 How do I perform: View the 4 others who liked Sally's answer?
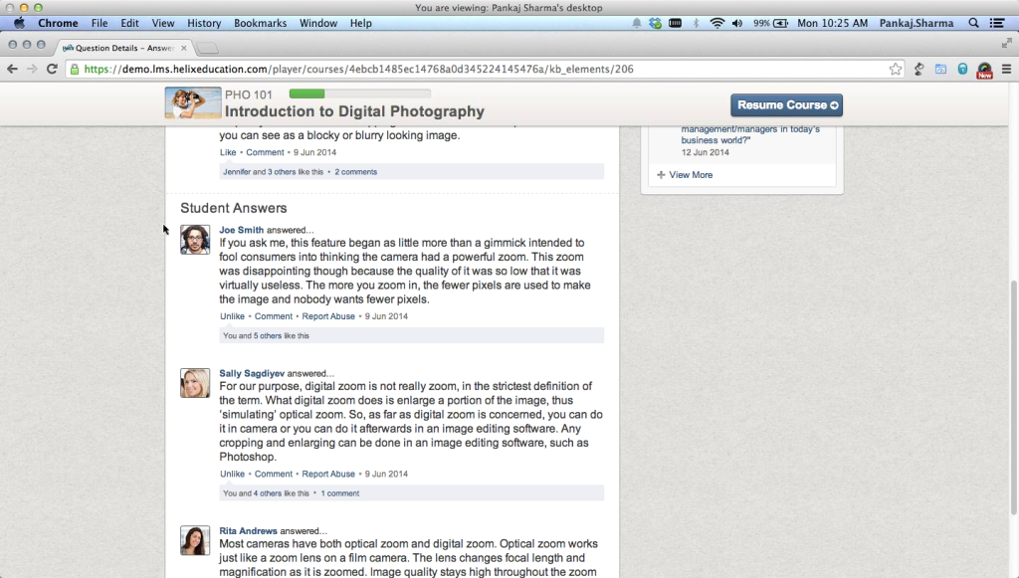(267, 493)
